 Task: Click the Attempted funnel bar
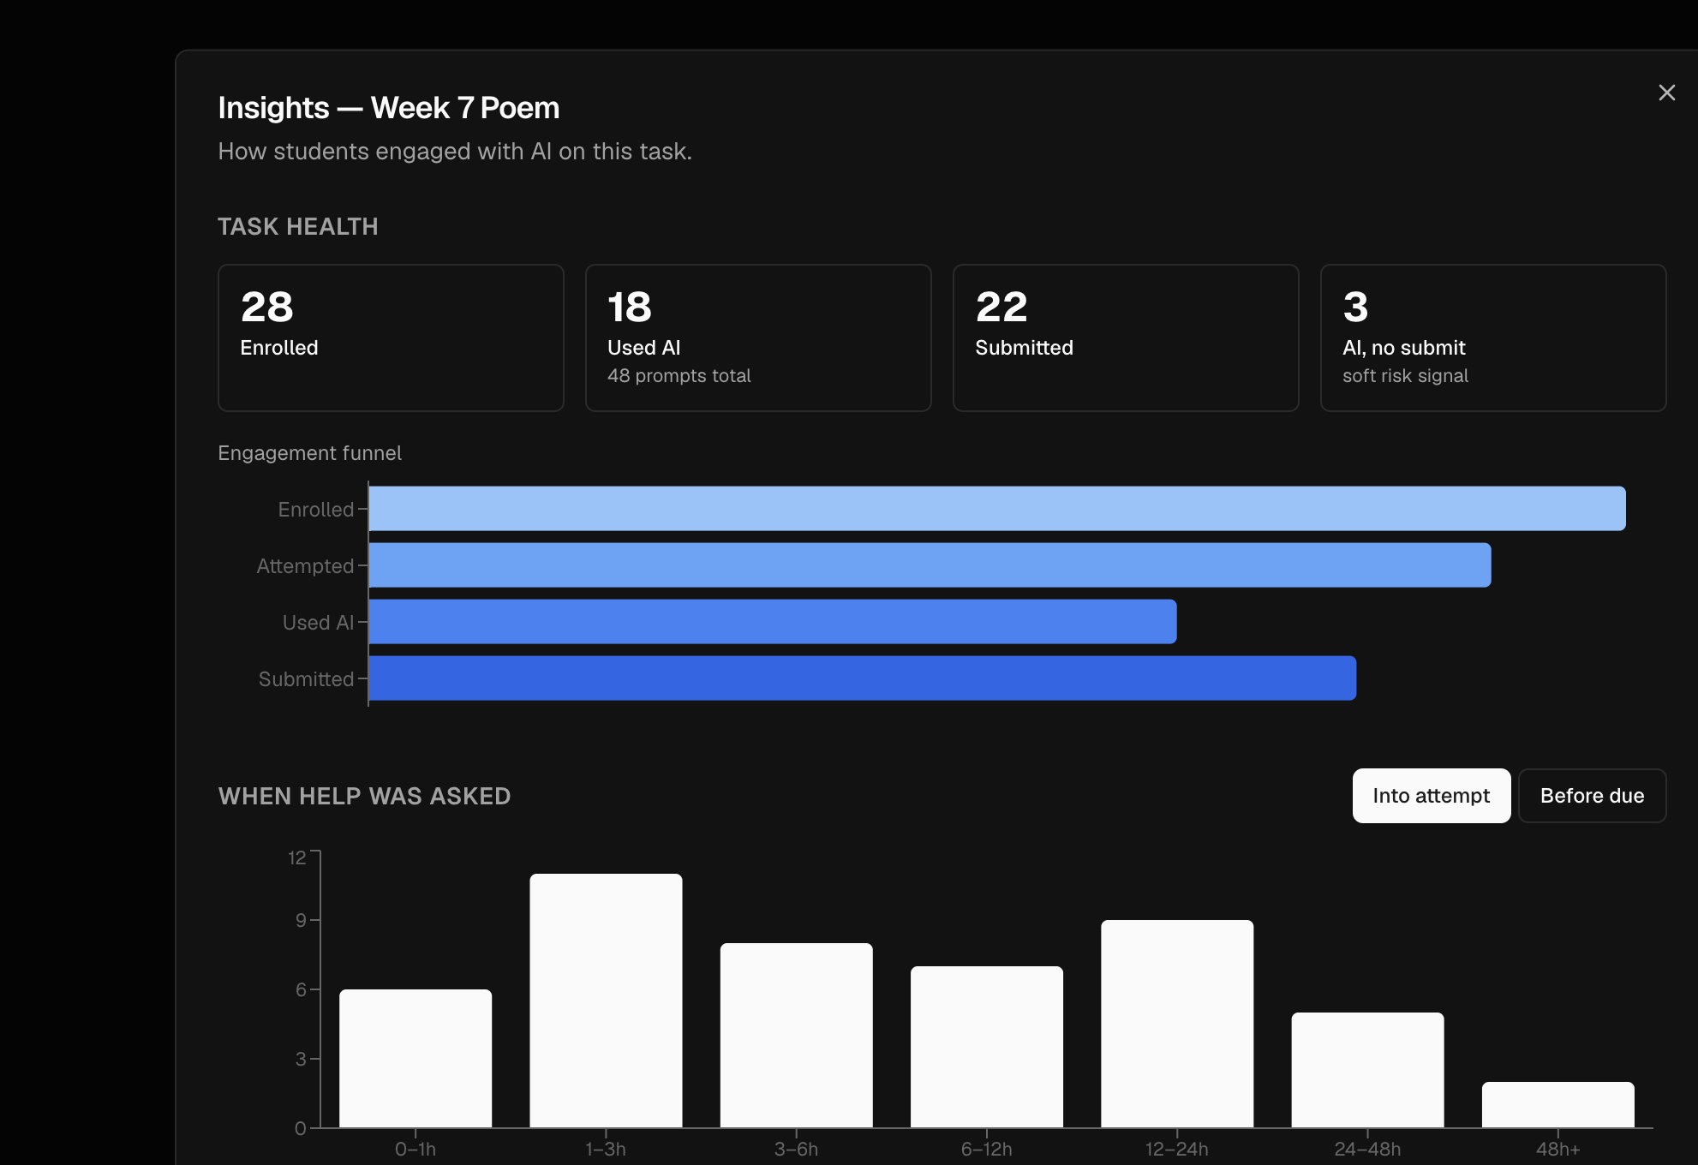click(930, 565)
